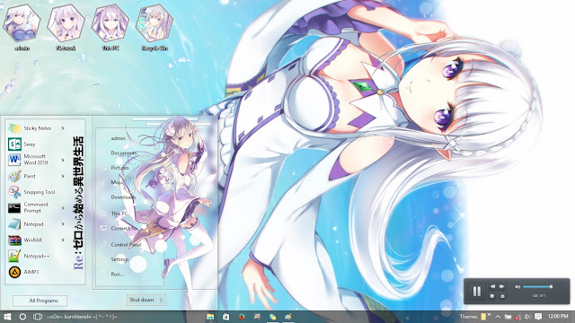Adjust player widget volume slider
Screen dimensions: 575x323
(537, 287)
